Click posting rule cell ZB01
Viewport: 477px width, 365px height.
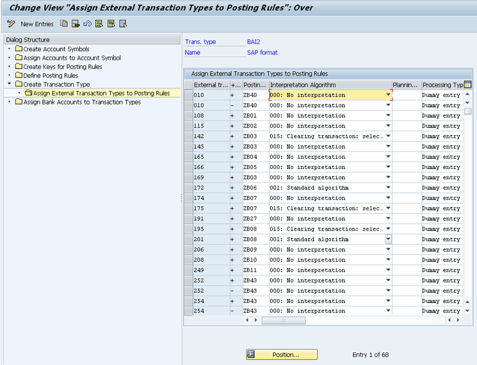tap(256, 115)
